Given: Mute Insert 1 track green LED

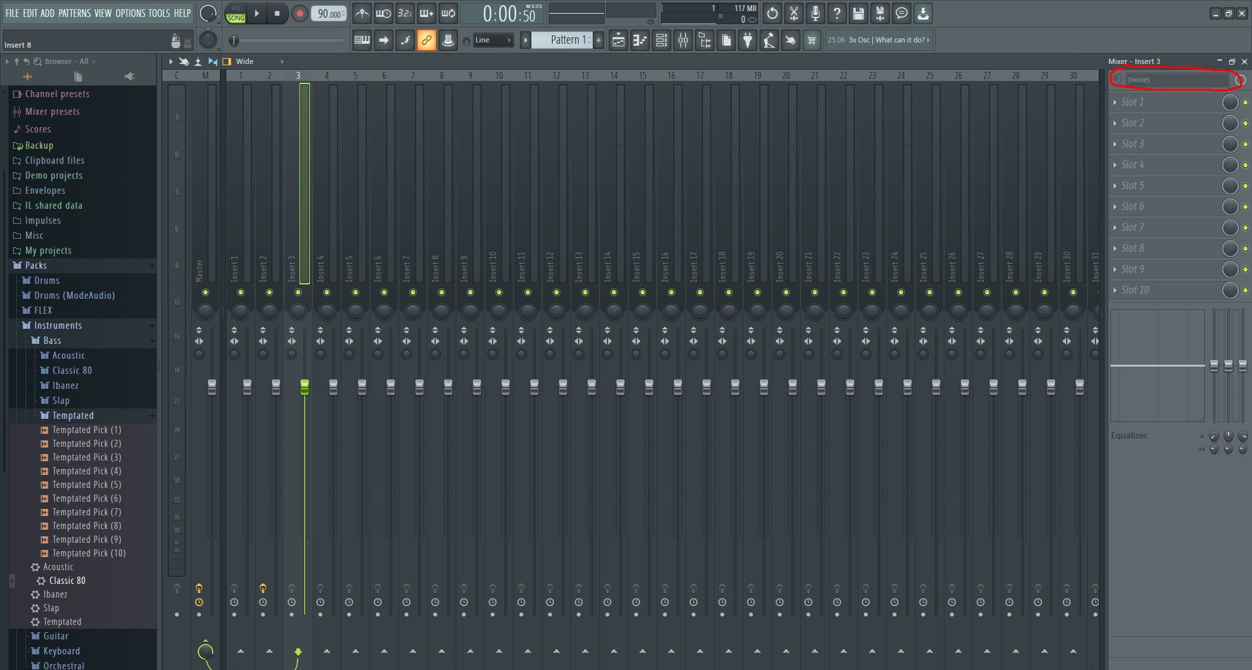Looking at the screenshot, I should pyautogui.click(x=241, y=292).
